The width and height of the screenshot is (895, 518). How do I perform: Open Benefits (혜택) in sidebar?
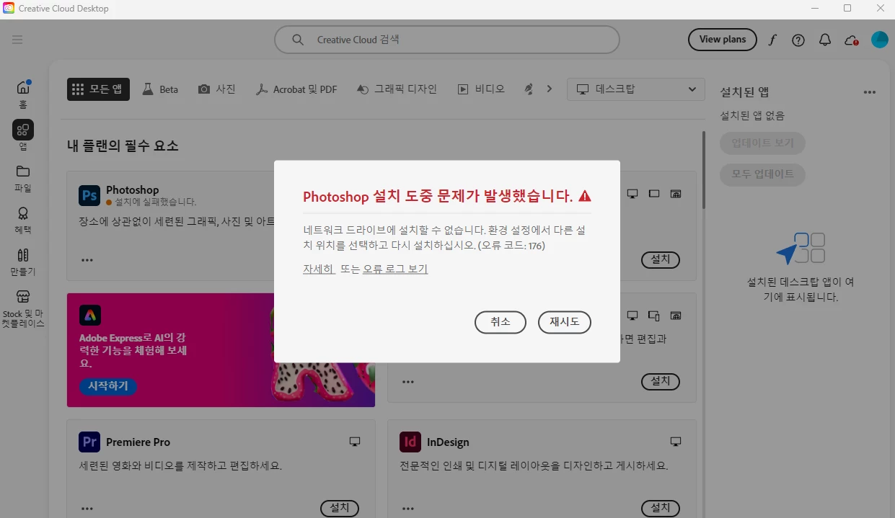pyautogui.click(x=23, y=220)
